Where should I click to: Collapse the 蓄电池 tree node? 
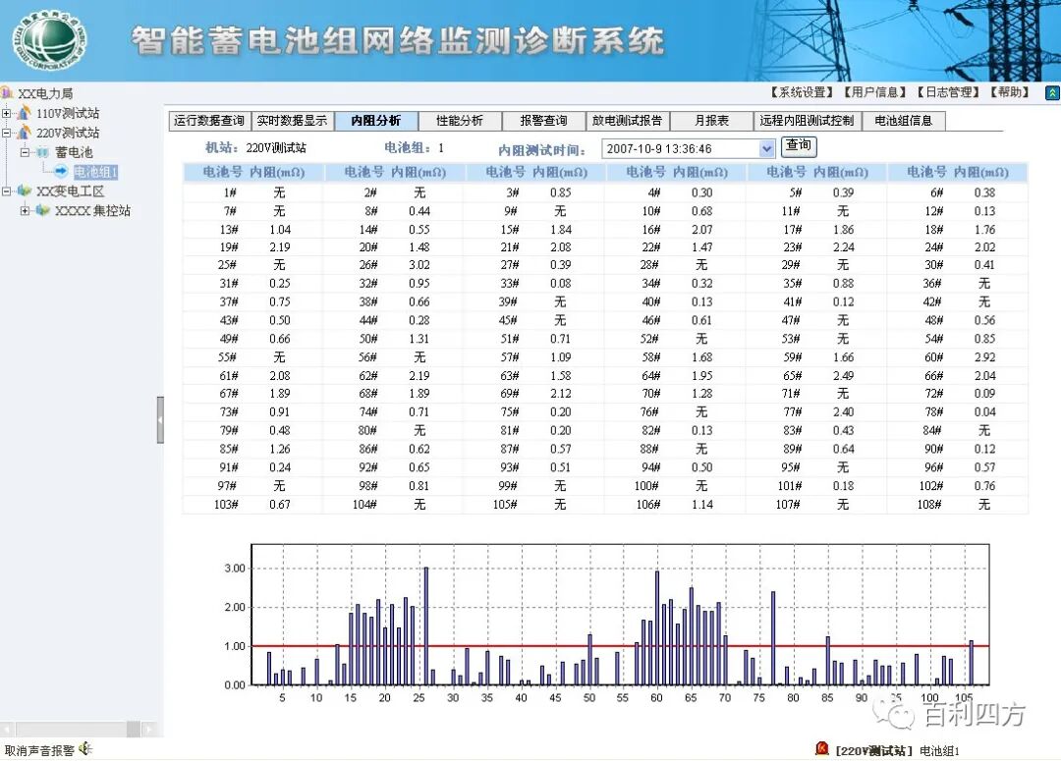pyautogui.click(x=25, y=152)
